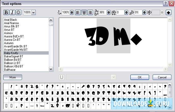175x112 pixels.
Task: Insert the ampersand glyph
Action: [37, 86]
